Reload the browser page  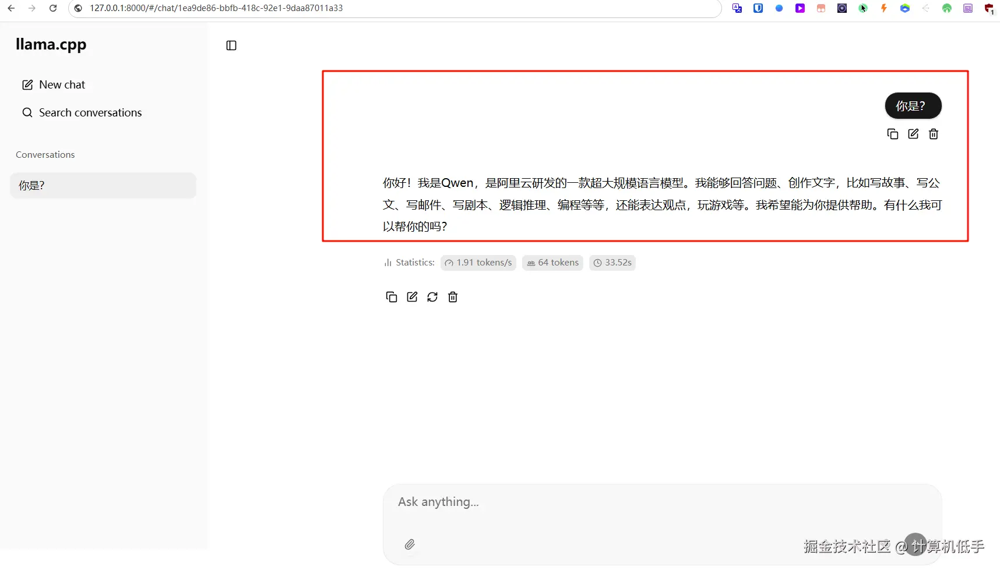[53, 8]
